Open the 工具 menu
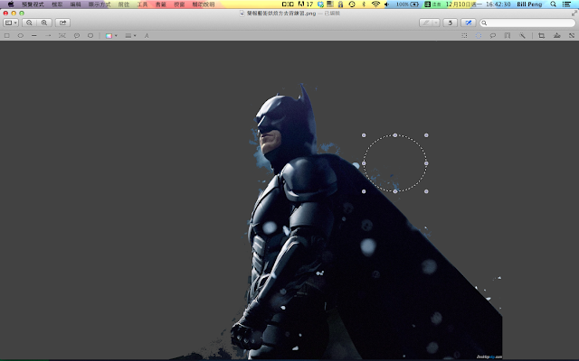579x361 pixels. 142,5
